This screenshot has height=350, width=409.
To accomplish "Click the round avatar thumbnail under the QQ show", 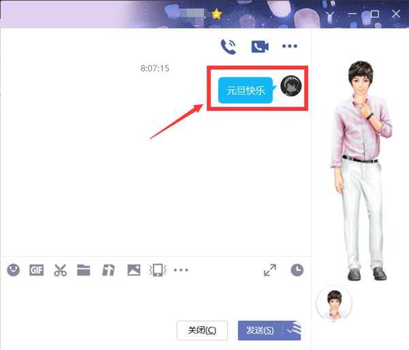I will click(335, 304).
